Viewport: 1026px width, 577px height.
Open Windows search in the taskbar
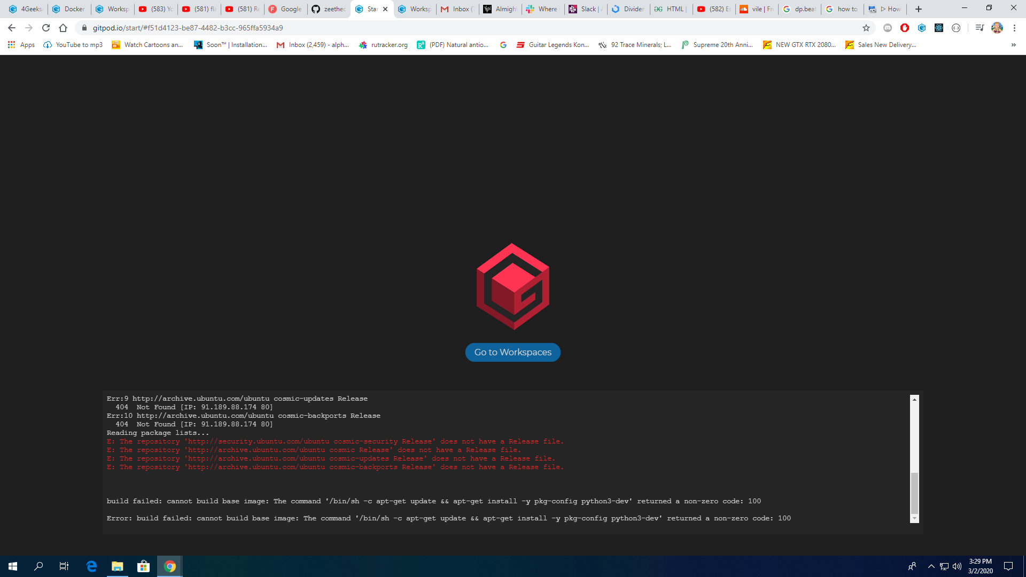[38, 566]
